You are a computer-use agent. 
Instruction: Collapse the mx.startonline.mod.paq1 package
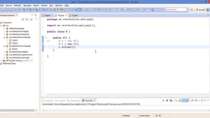click(4, 37)
